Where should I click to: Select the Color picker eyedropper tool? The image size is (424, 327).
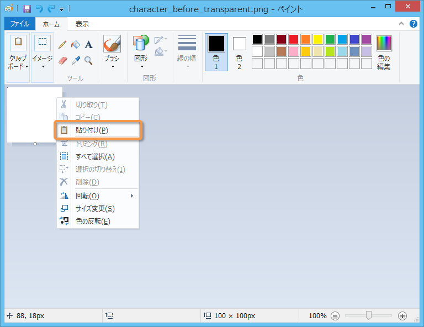(76, 60)
